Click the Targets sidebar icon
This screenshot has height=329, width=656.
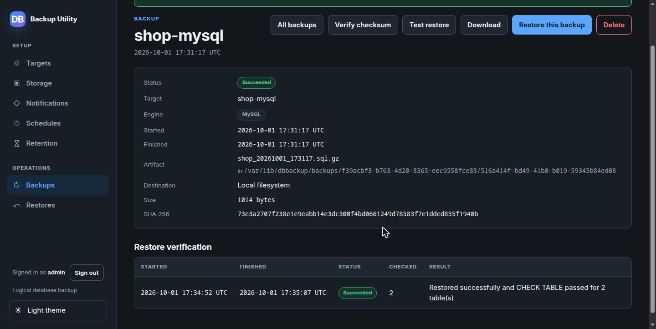point(17,63)
